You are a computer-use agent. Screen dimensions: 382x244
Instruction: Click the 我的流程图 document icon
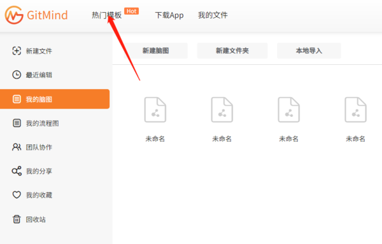tap(17, 123)
